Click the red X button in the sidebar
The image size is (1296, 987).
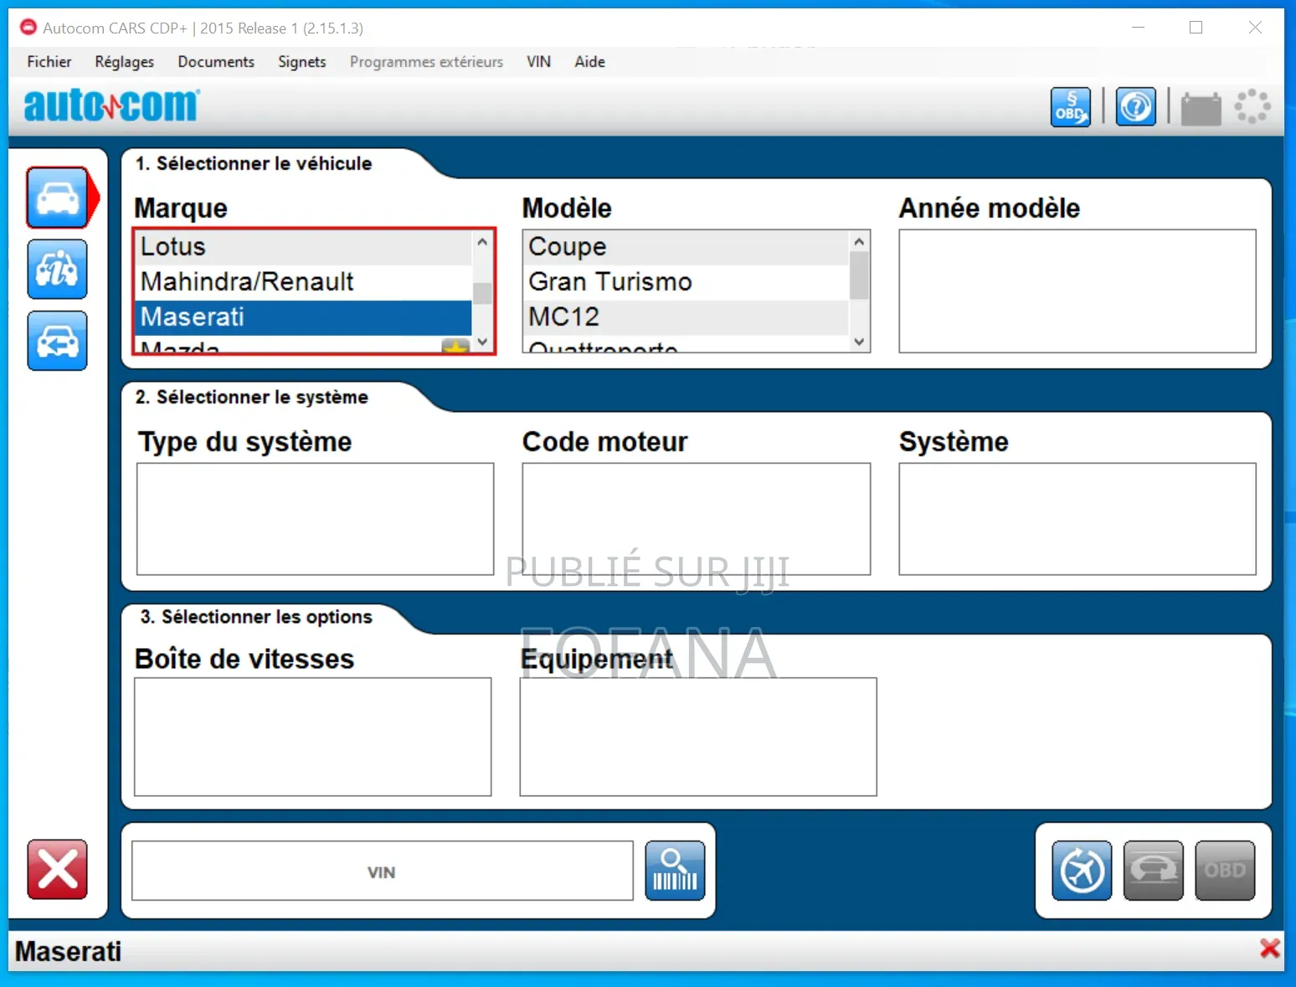point(57,869)
